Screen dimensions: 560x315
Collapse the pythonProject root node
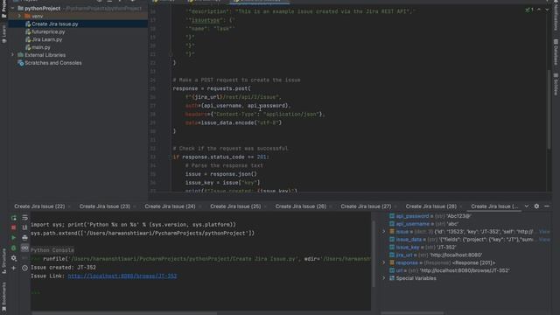tap(12, 8)
